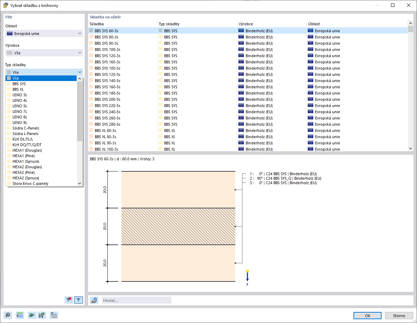Click the dropdown list scrollbar thumb

click(x=79, y=111)
